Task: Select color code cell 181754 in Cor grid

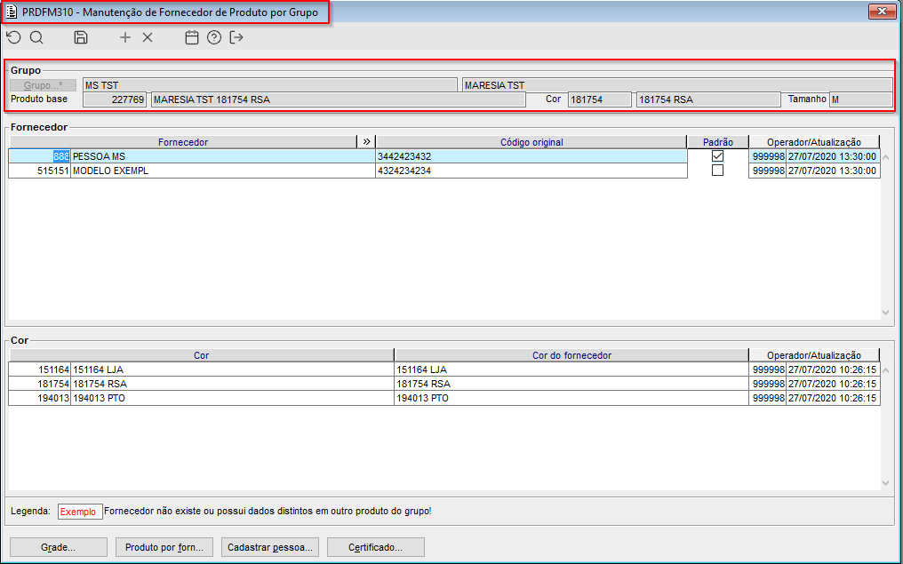Action: (x=39, y=384)
